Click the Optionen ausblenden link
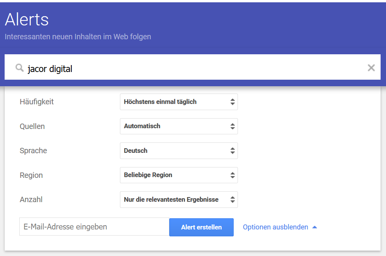386x256 pixels. tap(276, 227)
